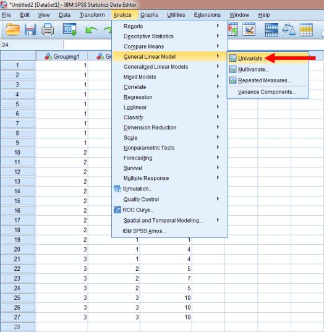Expand the Correlate submenu
The height and width of the screenshot is (332, 324).
170,87
